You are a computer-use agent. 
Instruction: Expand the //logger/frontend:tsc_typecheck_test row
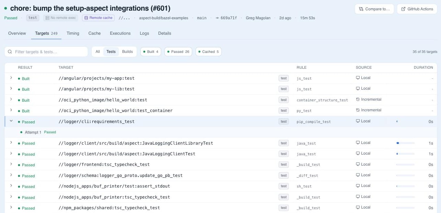[11, 165]
